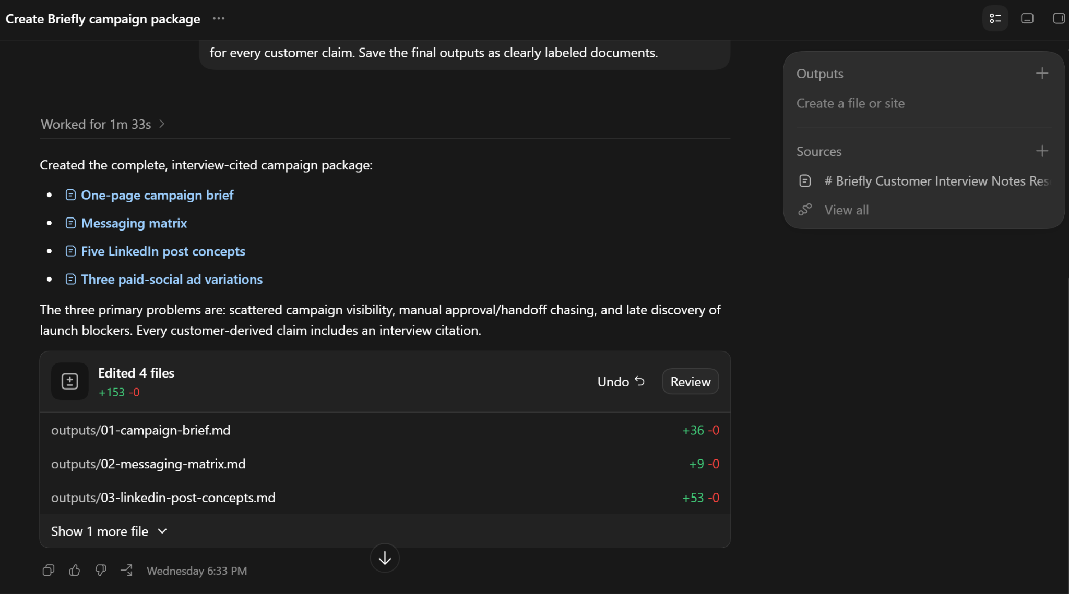Expand the Worked for 1m 33s details
This screenshot has width=1069, height=594.
pyautogui.click(x=103, y=124)
